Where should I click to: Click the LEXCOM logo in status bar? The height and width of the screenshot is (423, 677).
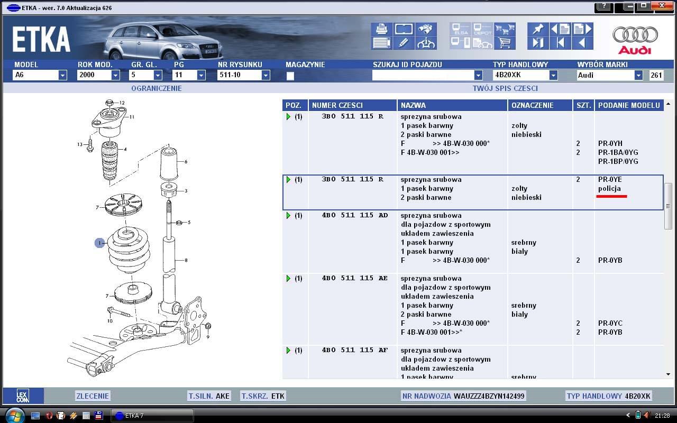pos(23,396)
